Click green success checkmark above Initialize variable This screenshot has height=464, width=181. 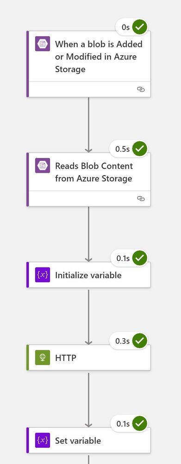tap(140, 258)
